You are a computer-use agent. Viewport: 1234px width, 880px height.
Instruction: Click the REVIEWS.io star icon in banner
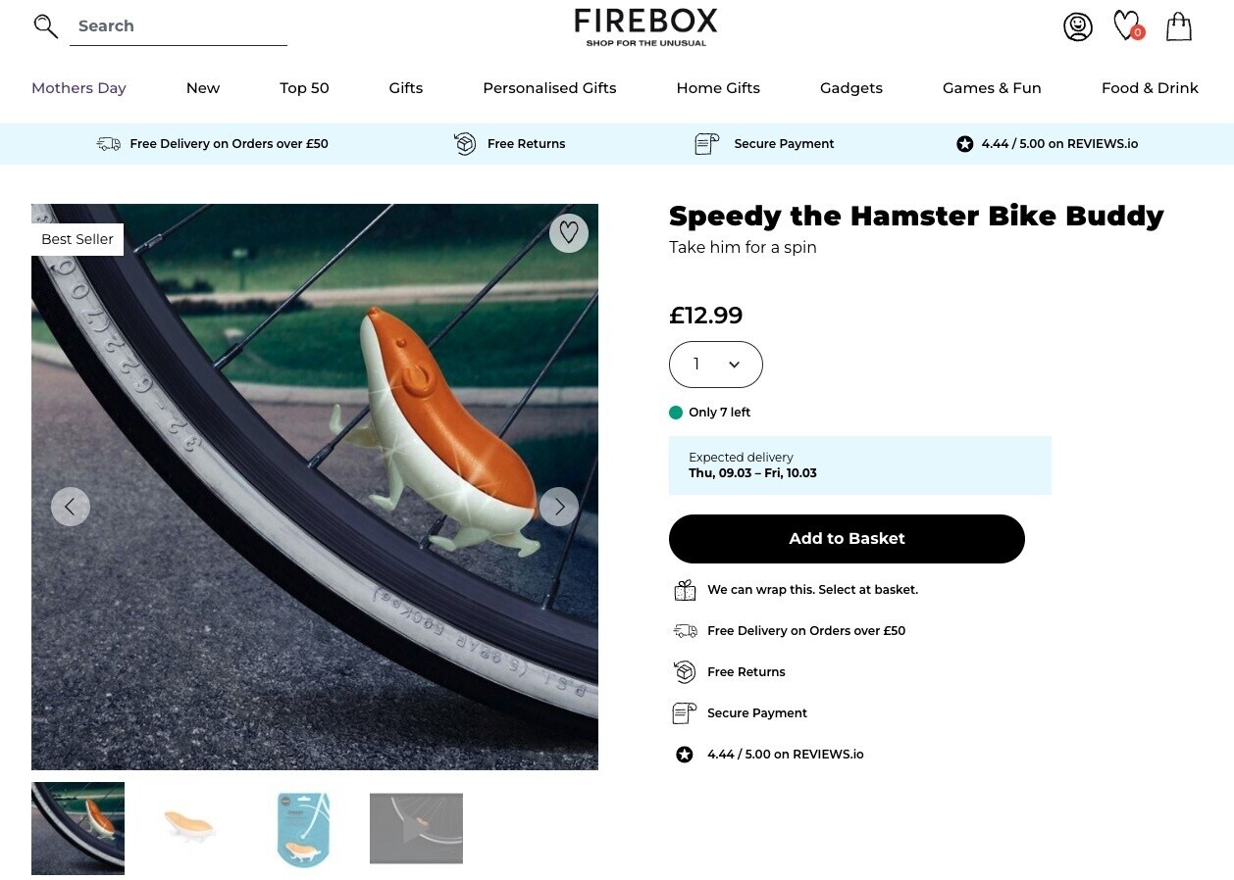(964, 143)
